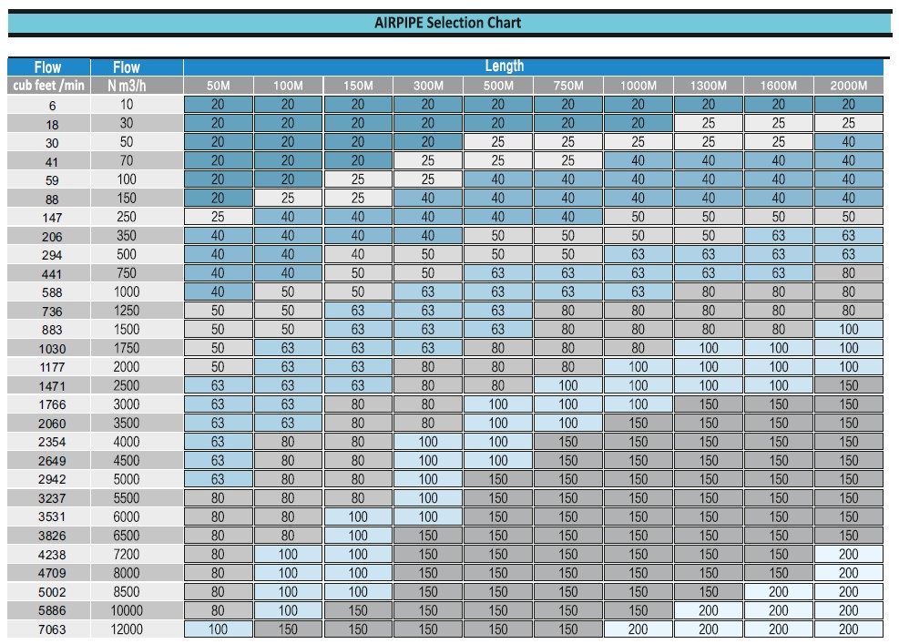Select the 150M cell in the 59 cfm row

coord(358,179)
